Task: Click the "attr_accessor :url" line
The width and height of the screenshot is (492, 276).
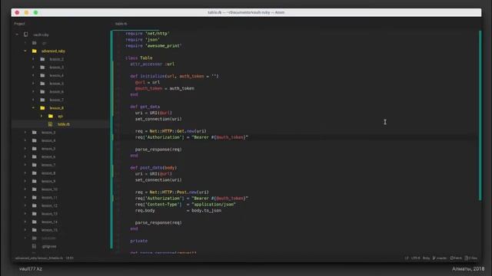Action: (152, 64)
